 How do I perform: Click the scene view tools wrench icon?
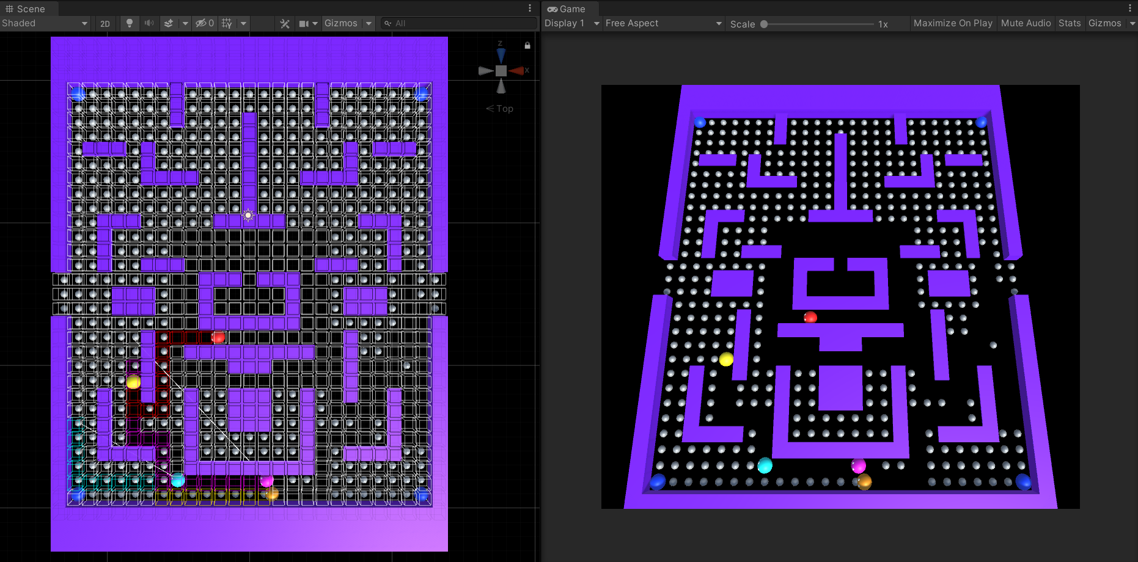coord(285,23)
